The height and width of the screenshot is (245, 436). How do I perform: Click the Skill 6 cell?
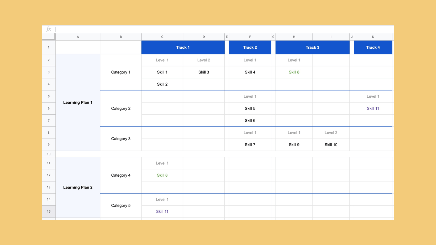click(250, 121)
